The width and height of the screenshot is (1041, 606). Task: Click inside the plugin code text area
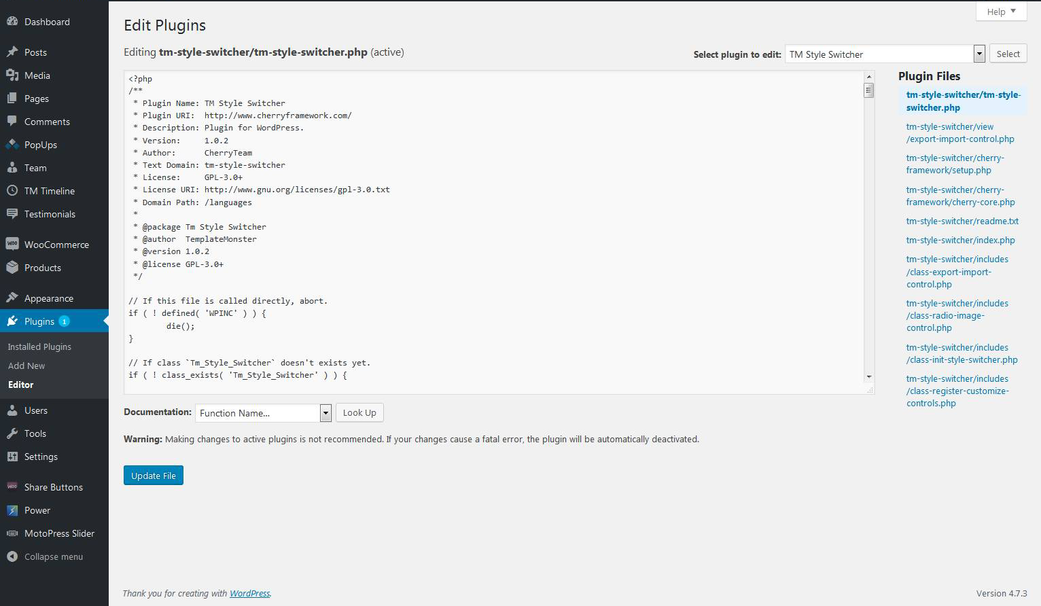pos(494,232)
